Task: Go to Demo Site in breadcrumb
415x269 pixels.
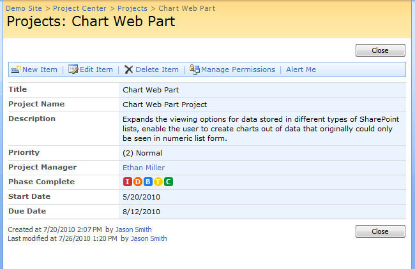Action: click(25, 9)
